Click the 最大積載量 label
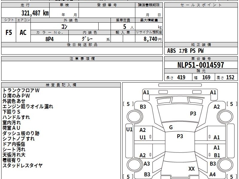This screenshot has height=179, width=239. (149, 20)
